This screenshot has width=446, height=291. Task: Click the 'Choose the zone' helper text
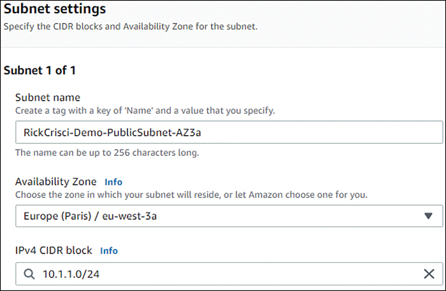click(x=191, y=195)
